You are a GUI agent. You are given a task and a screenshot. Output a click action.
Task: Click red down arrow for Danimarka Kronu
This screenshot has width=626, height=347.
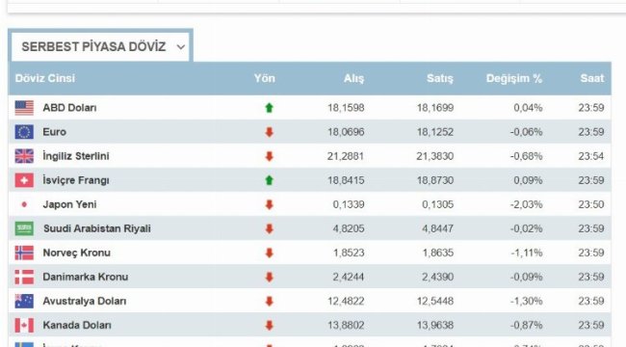[269, 277]
